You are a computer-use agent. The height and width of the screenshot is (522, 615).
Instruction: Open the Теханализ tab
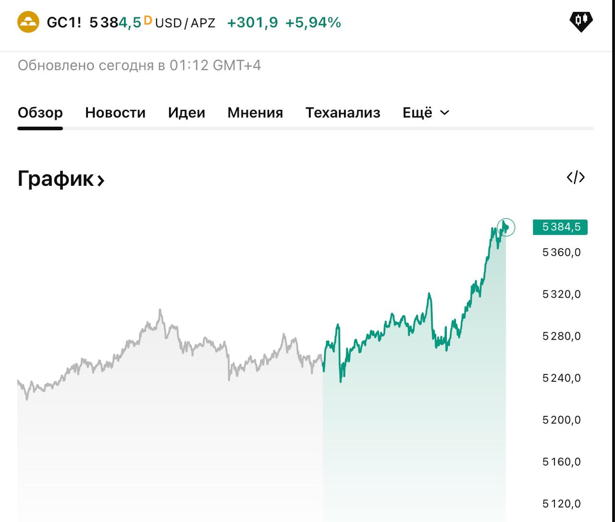(343, 112)
